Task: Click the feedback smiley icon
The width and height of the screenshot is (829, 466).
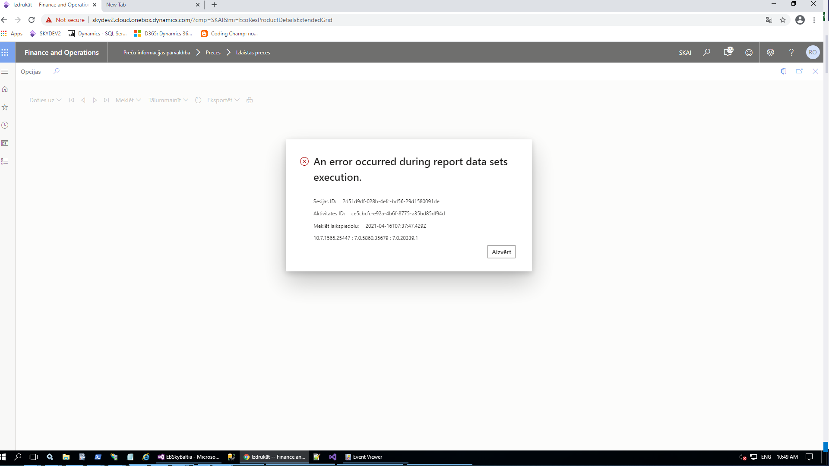Action: pos(749,52)
